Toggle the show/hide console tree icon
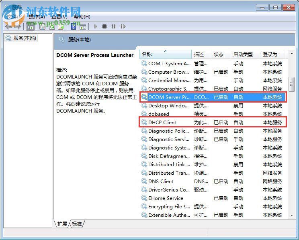 [30, 26]
